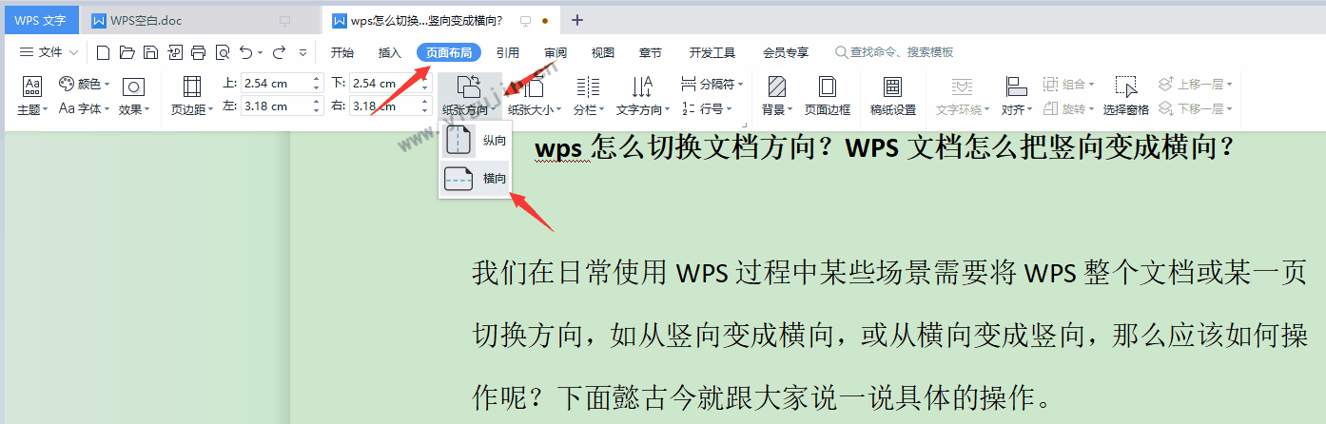Click the Undo arrow icon
This screenshot has width=1326, height=424.
[245, 52]
